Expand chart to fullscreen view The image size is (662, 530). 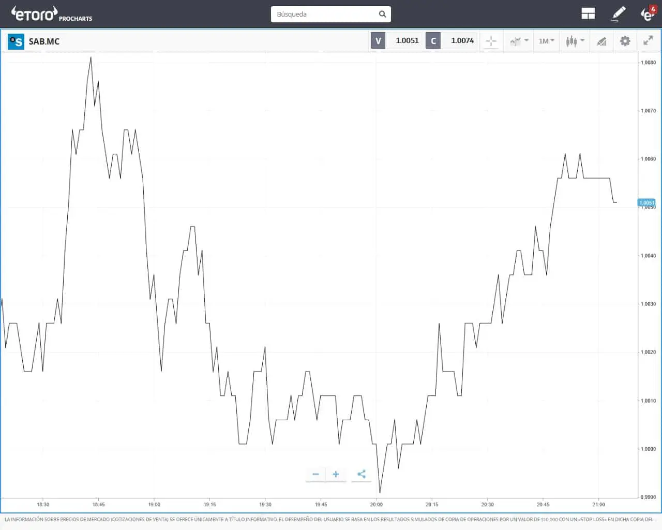(649, 40)
